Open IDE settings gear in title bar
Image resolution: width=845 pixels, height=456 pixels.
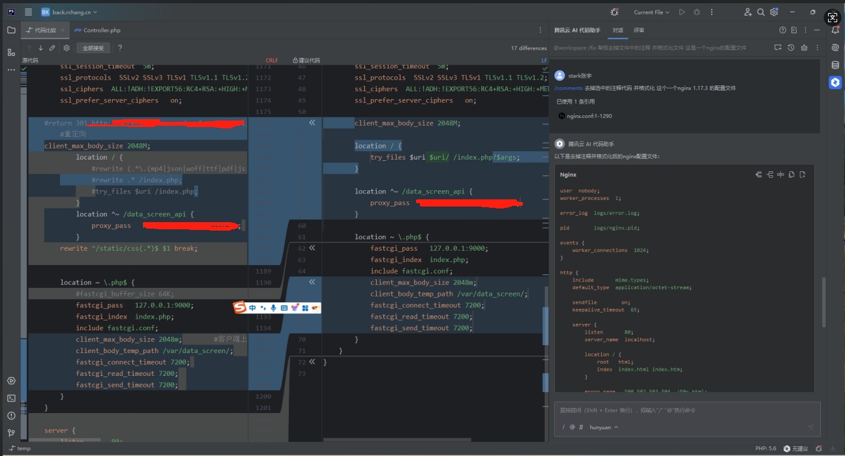click(774, 12)
